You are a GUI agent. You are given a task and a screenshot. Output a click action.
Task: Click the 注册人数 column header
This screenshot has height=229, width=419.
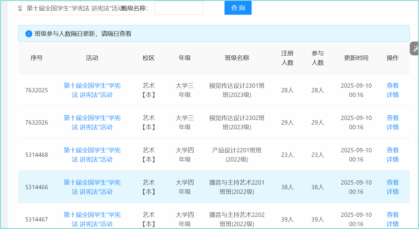point(287,58)
